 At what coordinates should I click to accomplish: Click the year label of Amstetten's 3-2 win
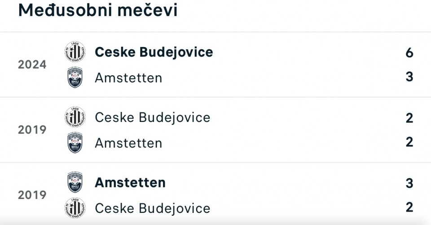coord(32,195)
